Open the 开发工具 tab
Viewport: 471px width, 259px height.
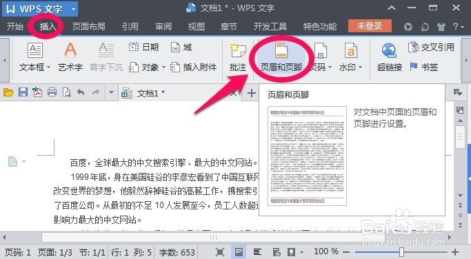pos(270,27)
